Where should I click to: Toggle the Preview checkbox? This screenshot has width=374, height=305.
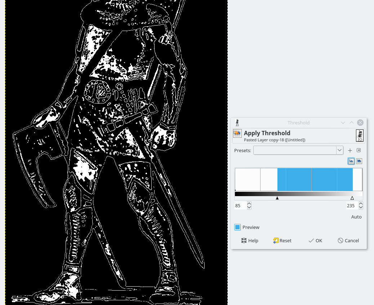[x=237, y=227]
